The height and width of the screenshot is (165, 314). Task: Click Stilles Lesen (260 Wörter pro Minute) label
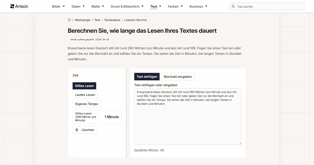pyautogui.click(x=86, y=117)
